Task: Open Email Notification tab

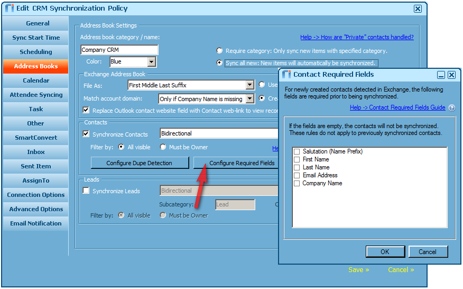Action: [36, 223]
